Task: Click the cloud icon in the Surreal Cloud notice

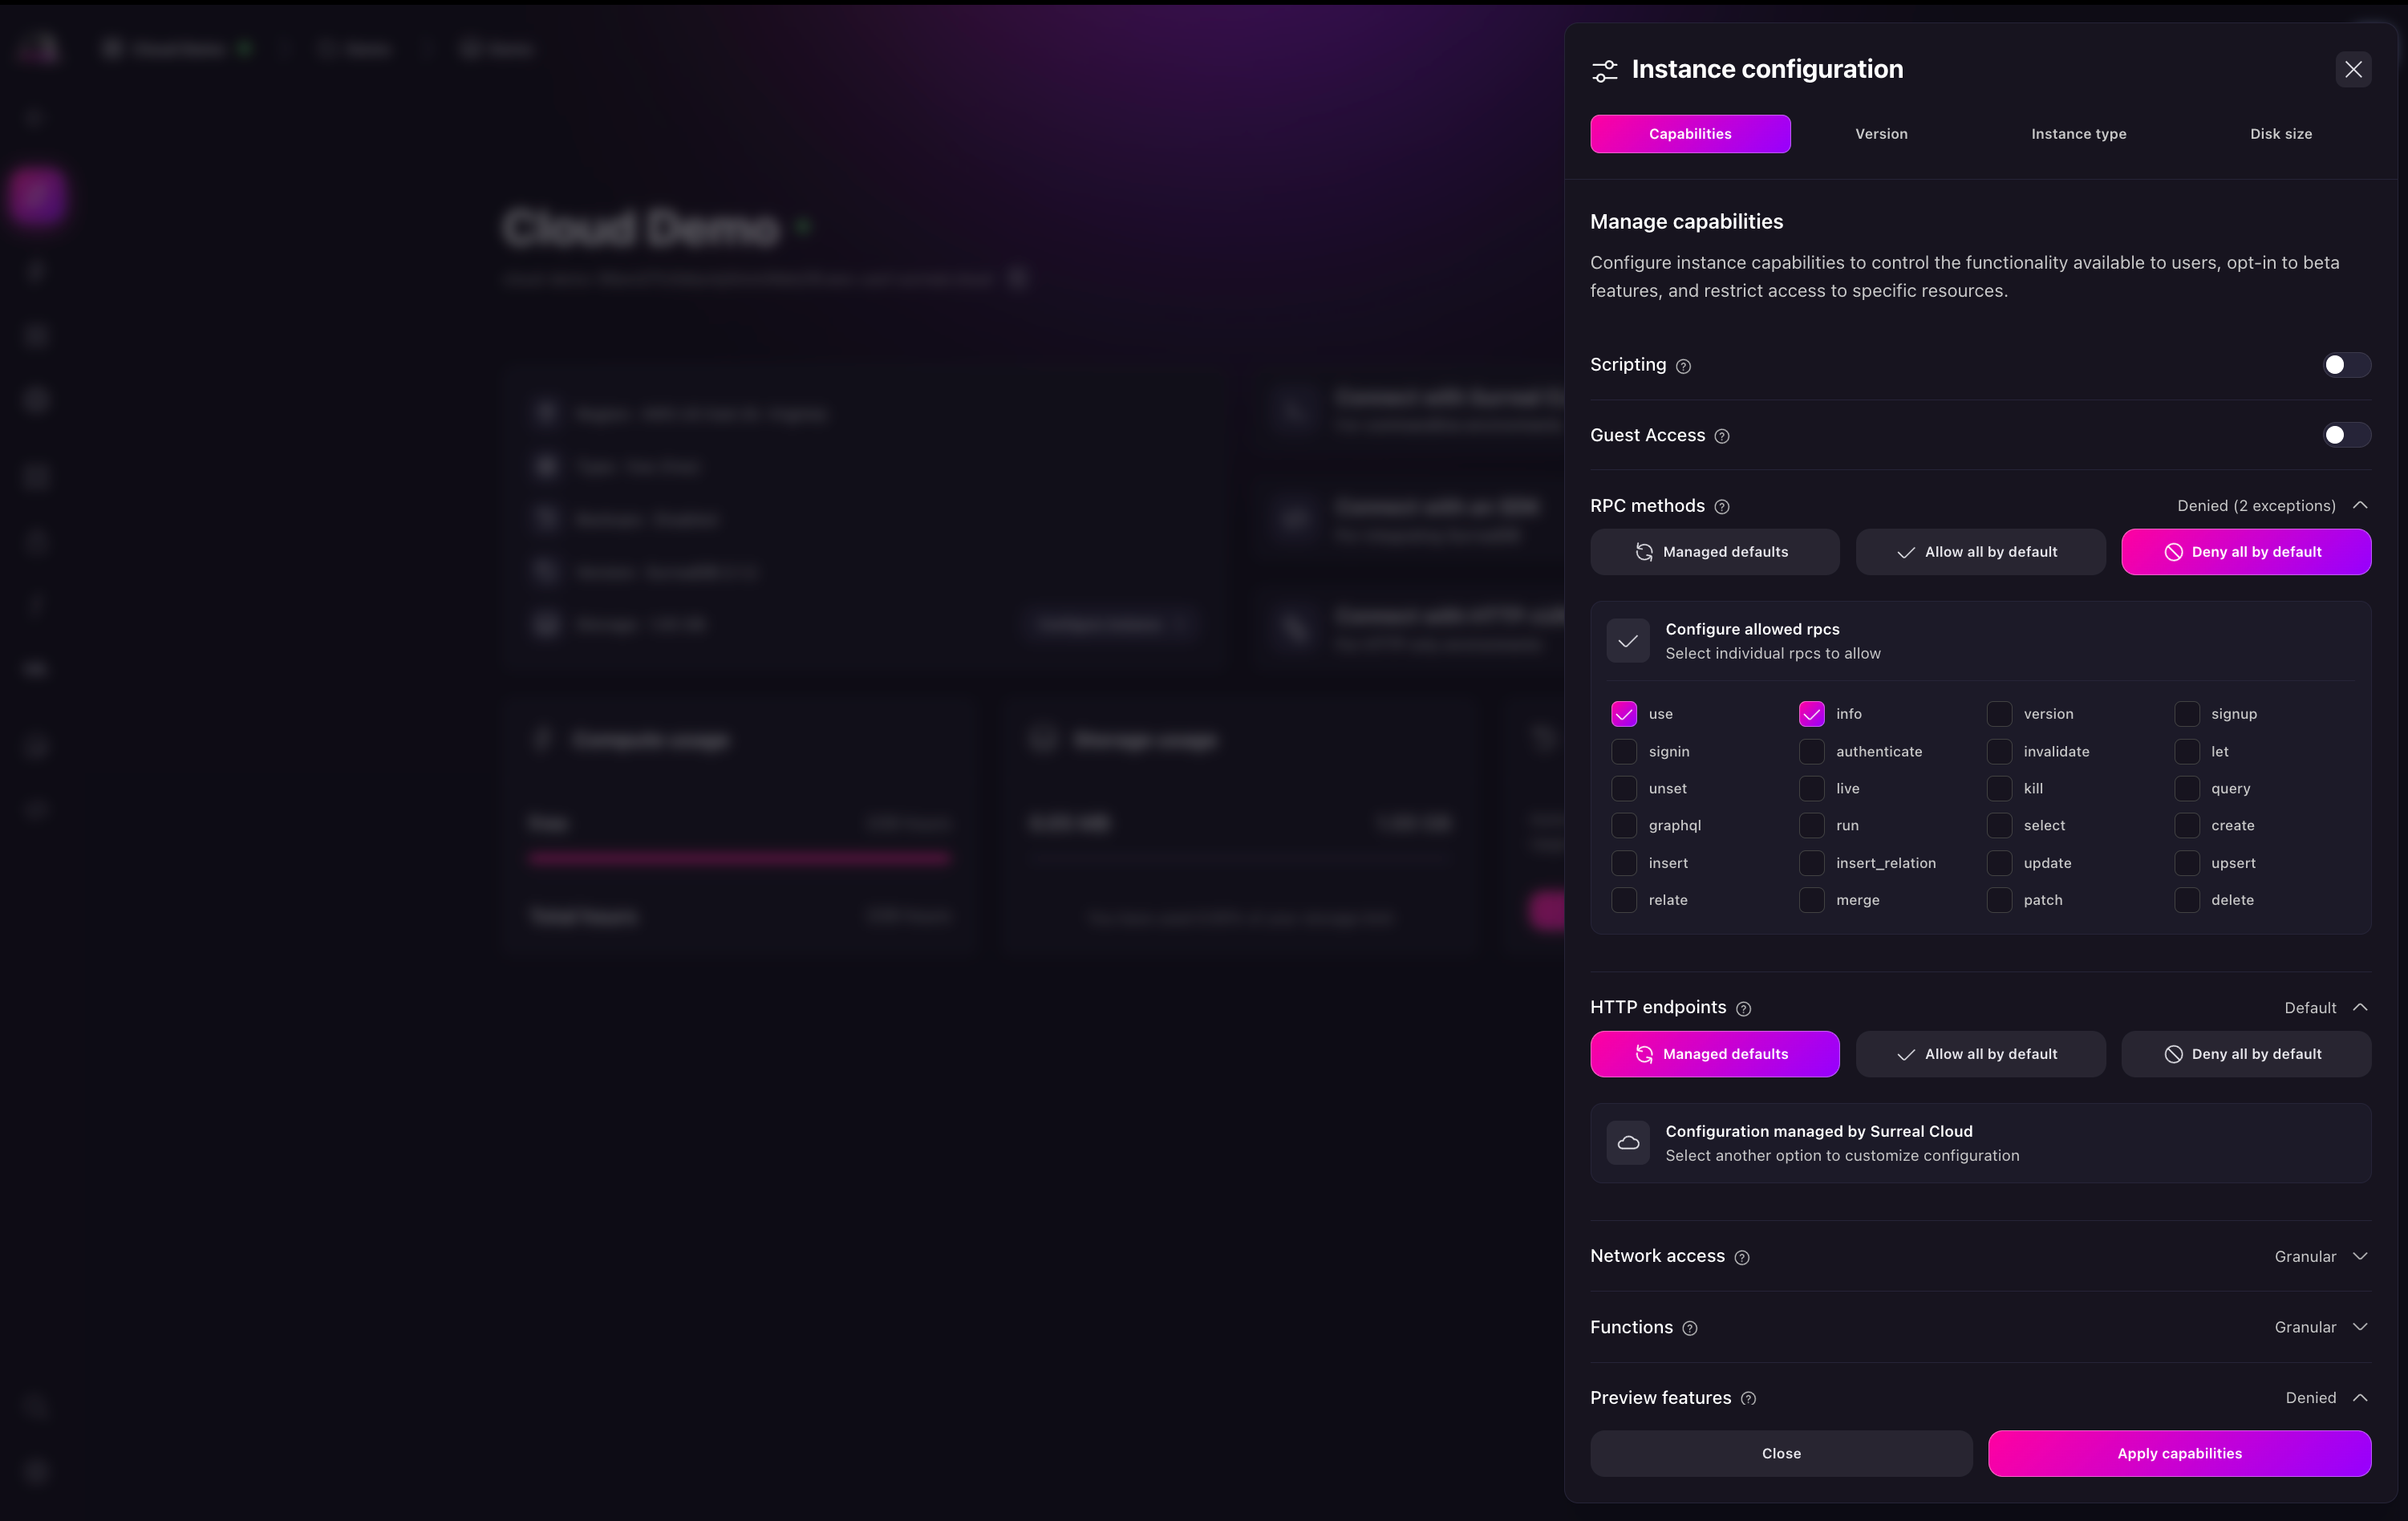Action: coord(1628,1143)
